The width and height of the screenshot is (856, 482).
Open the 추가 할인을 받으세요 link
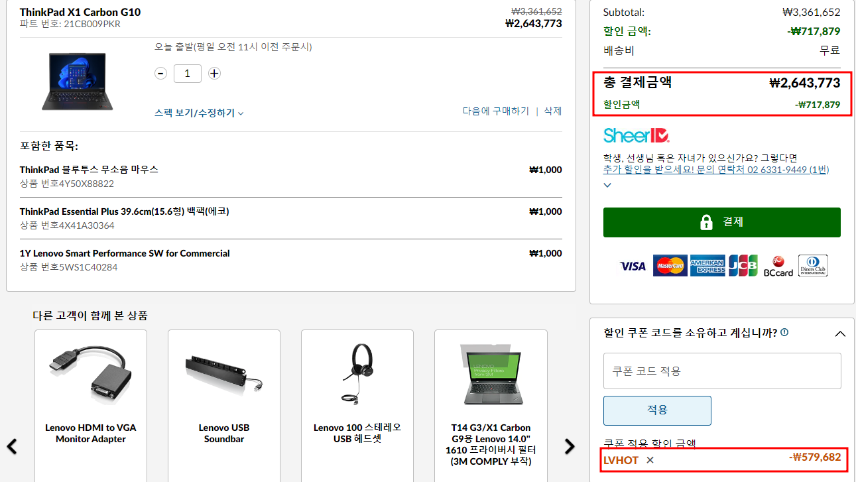(x=716, y=170)
